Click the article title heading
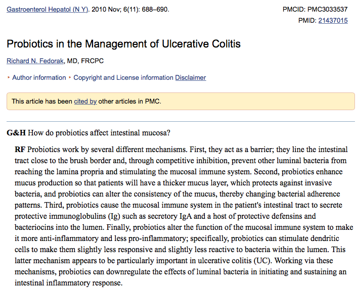357x292 pixels. coord(123,44)
